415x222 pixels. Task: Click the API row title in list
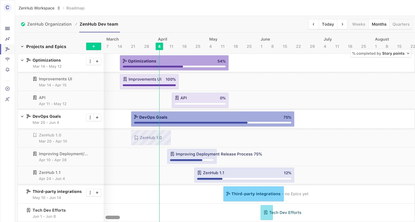click(42, 98)
